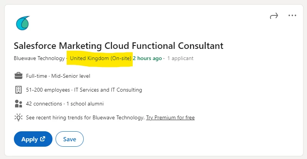Click the 42 connections text
This screenshot has width=307, height=159.
coord(44,104)
